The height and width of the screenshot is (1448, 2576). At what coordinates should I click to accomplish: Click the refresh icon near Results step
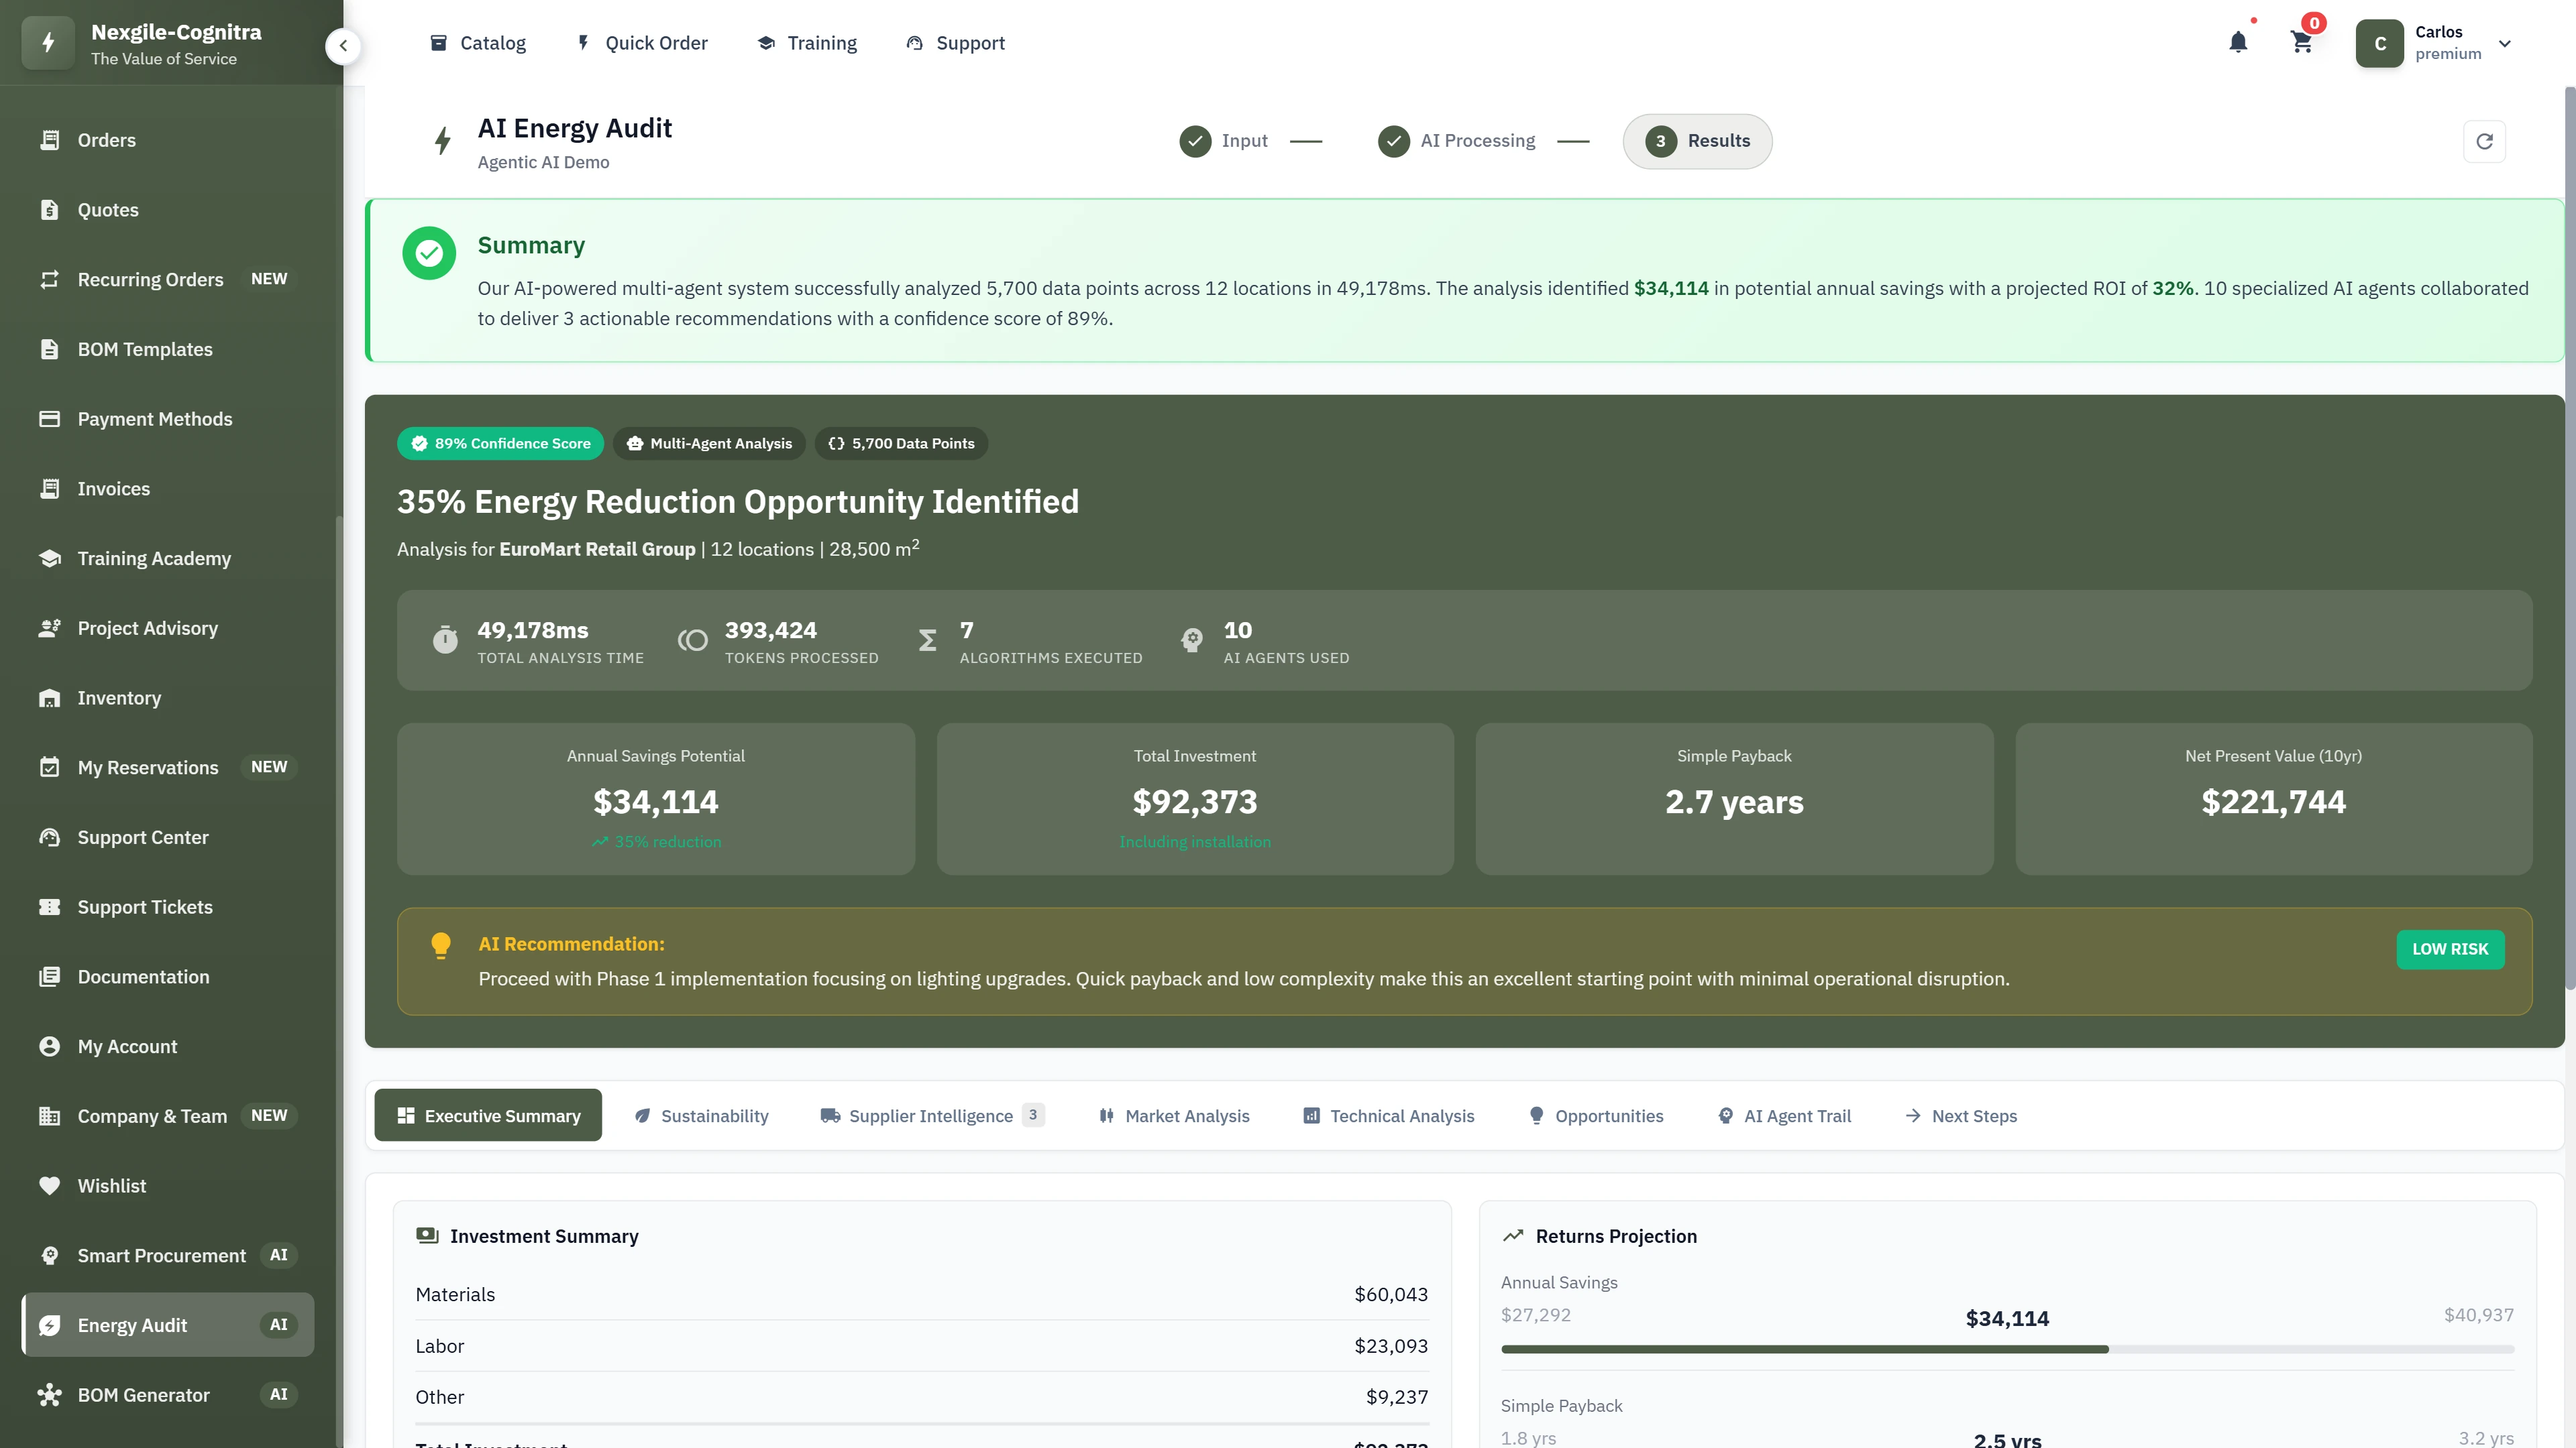coord(2485,141)
